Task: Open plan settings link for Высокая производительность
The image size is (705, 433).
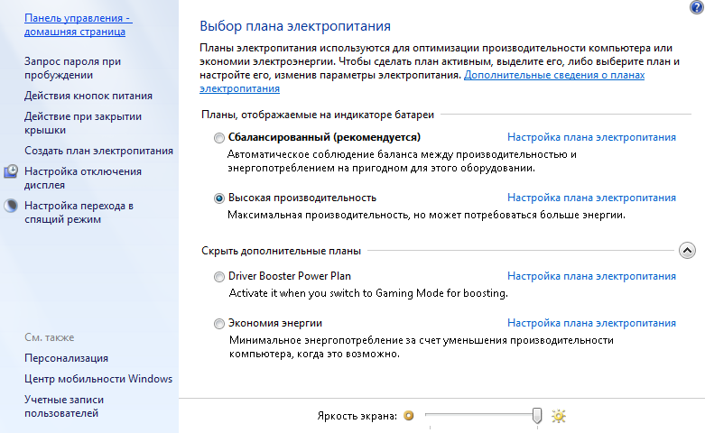Action: pyautogui.click(x=591, y=198)
